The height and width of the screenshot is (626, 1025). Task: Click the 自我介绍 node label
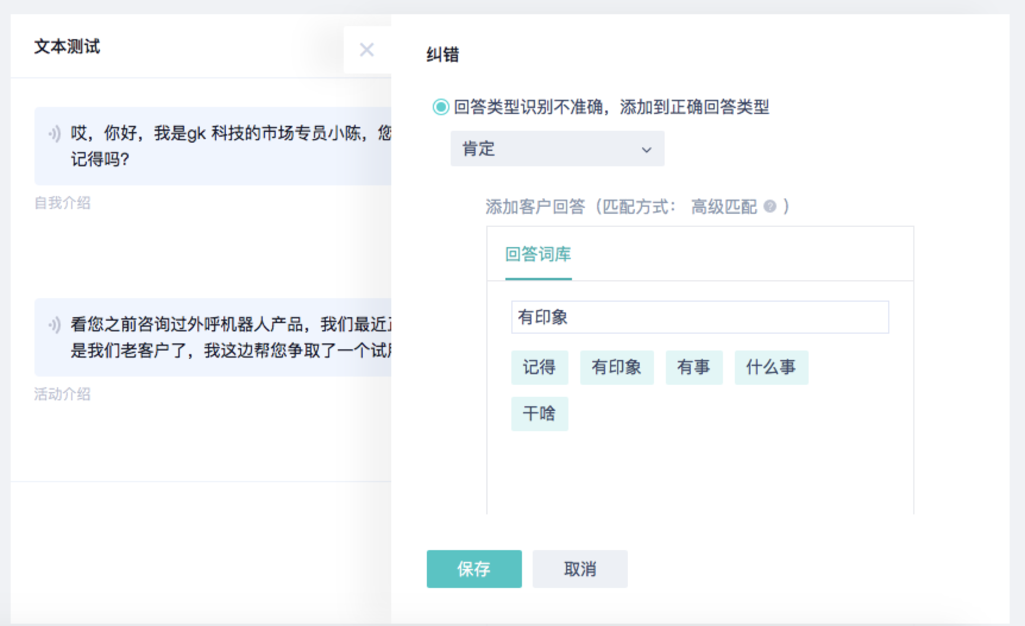point(62,203)
